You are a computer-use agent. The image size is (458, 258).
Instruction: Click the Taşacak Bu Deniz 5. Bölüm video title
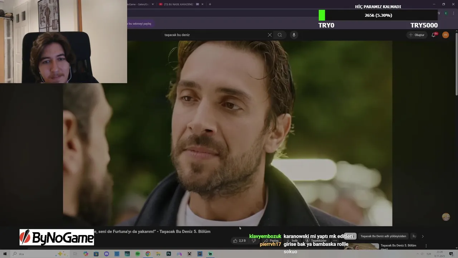152,231
